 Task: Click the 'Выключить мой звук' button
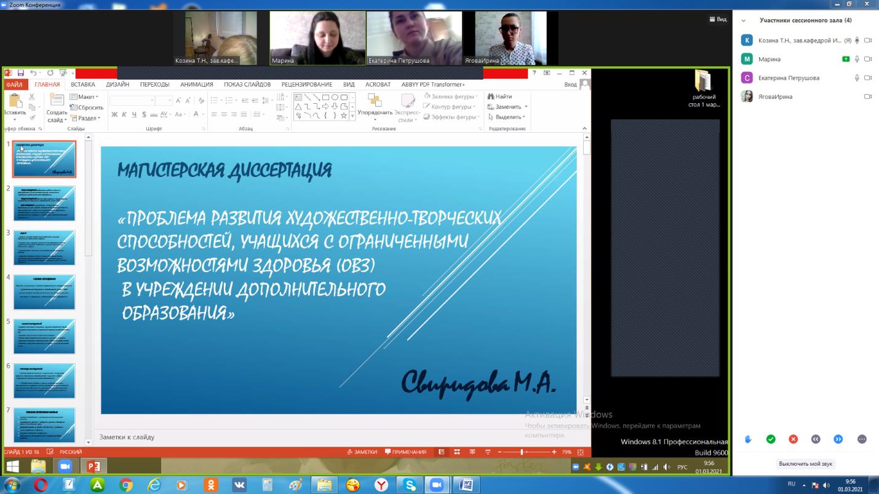[x=805, y=464]
